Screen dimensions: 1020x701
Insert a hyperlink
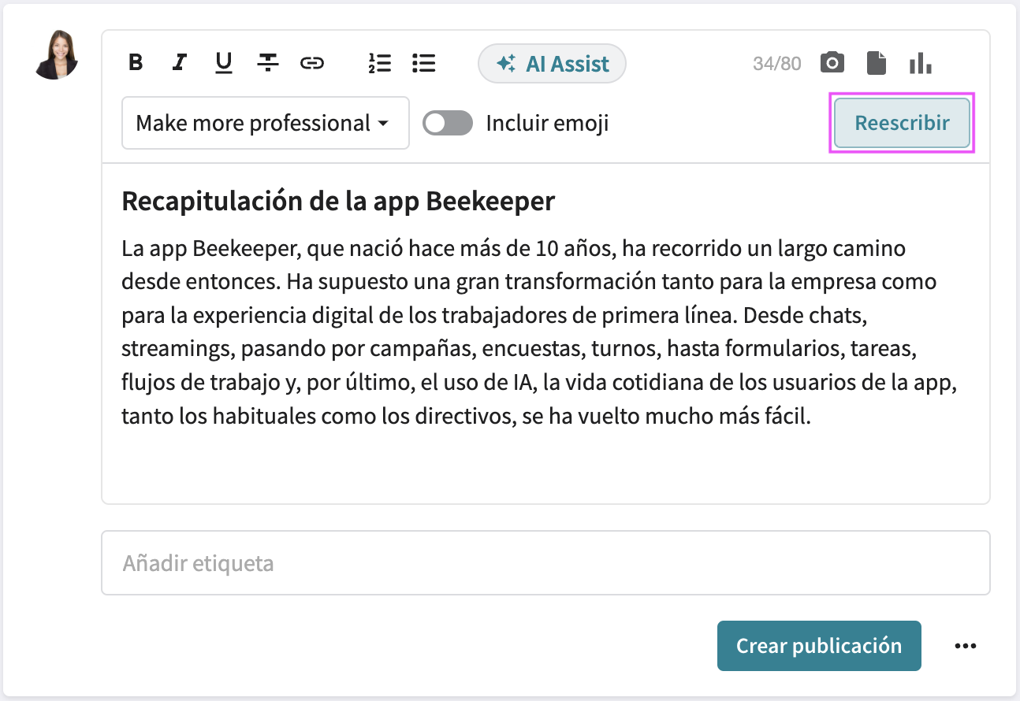(x=312, y=63)
